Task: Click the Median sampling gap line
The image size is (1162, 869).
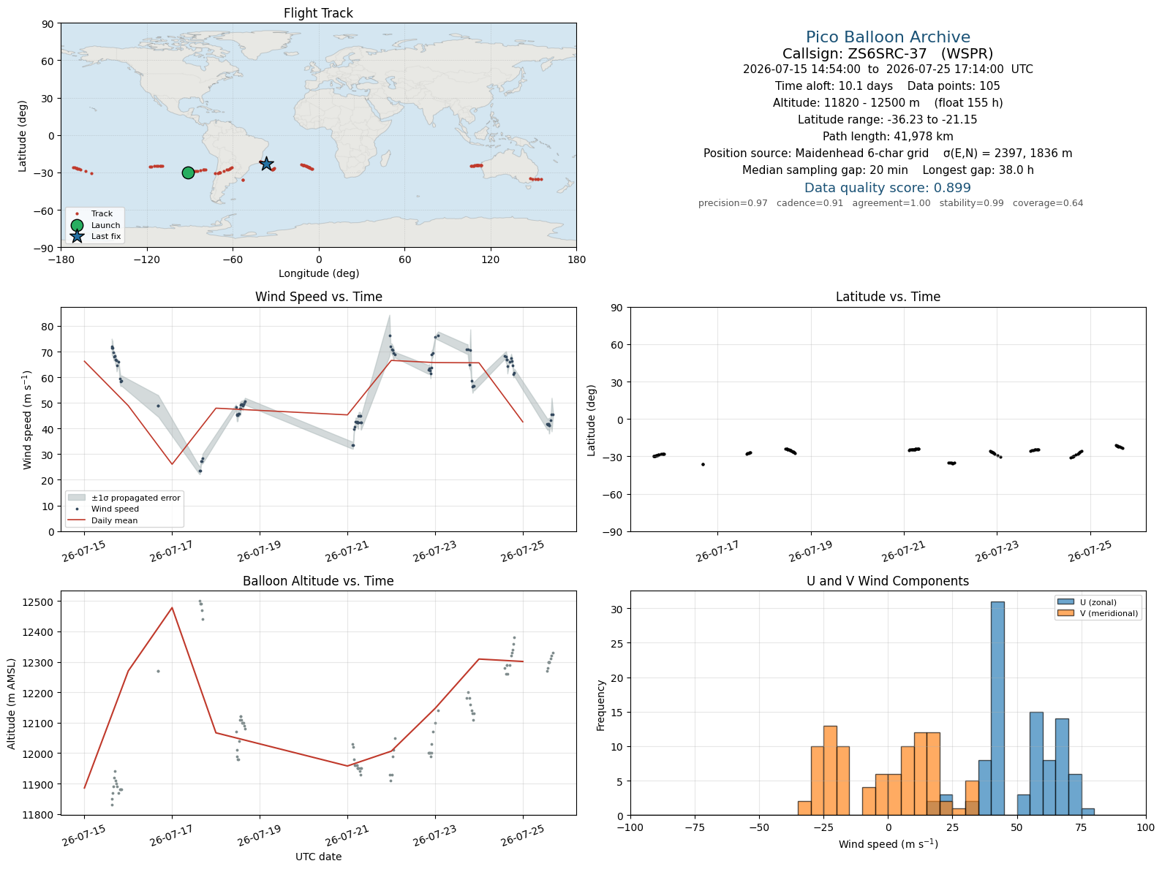Action: (888, 170)
